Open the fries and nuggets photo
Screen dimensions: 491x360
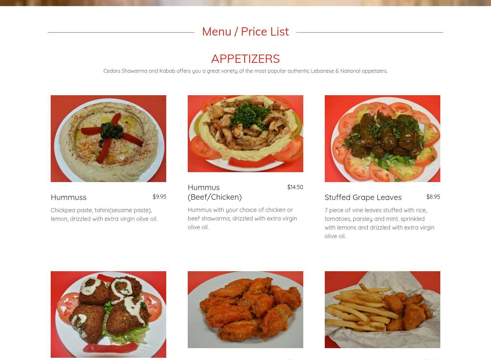(383, 310)
